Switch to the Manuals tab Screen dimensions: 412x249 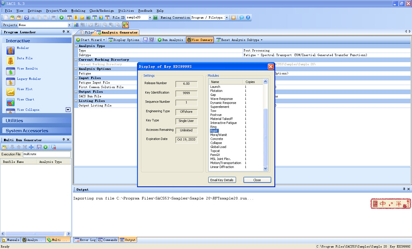click(x=11, y=240)
